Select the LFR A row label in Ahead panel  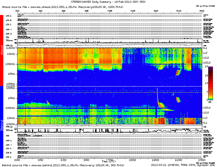point(8,16)
